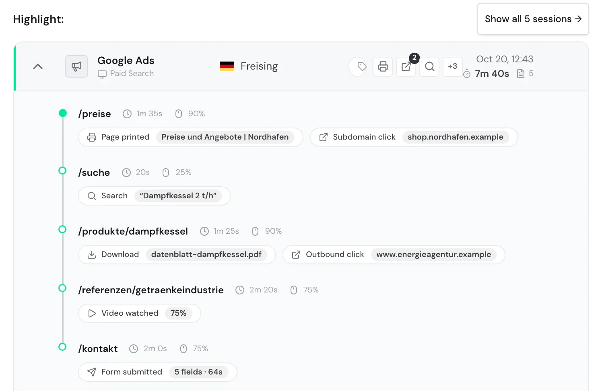This screenshot has width=602, height=391.
Task: Click datenblatt-dampfkessel.pdf file name
Action: [206, 255]
